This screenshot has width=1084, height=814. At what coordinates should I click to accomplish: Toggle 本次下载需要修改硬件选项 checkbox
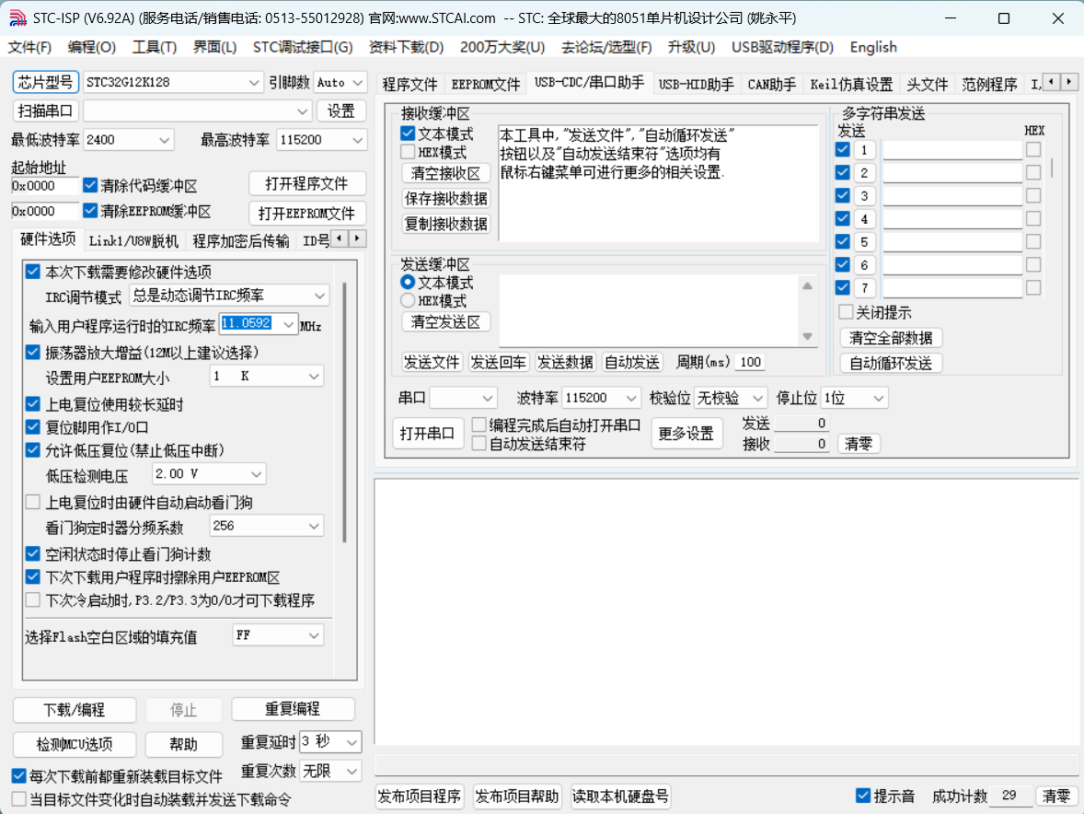tap(32, 271)
